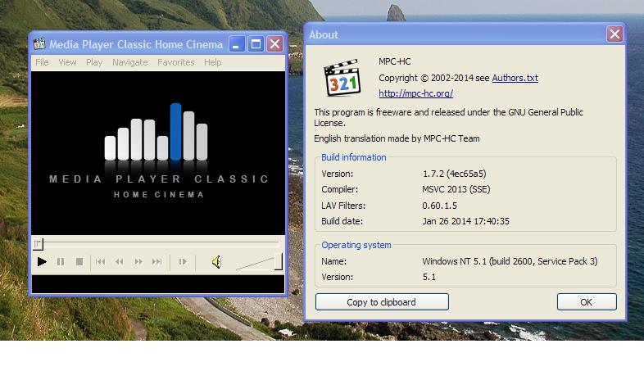Increase speed with the fast-forward icon

[x=138, y=261]
